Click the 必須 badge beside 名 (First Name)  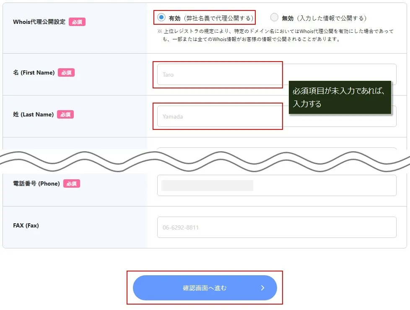[66, 72]
